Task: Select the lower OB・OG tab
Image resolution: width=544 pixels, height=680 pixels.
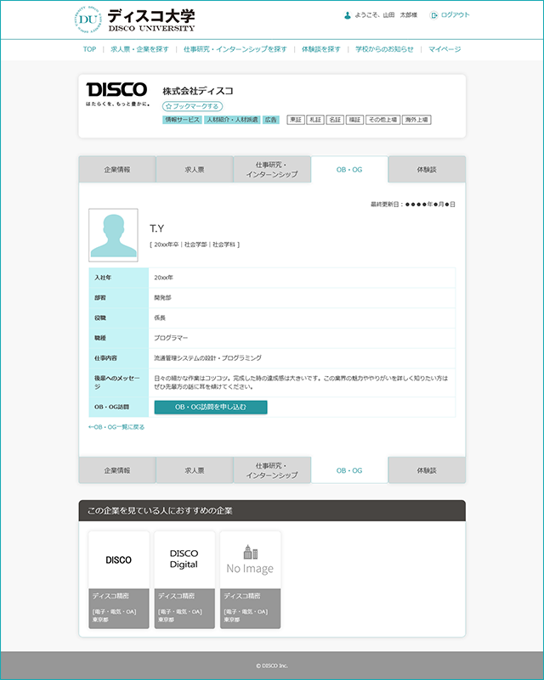Action: (x=349, y=470)
